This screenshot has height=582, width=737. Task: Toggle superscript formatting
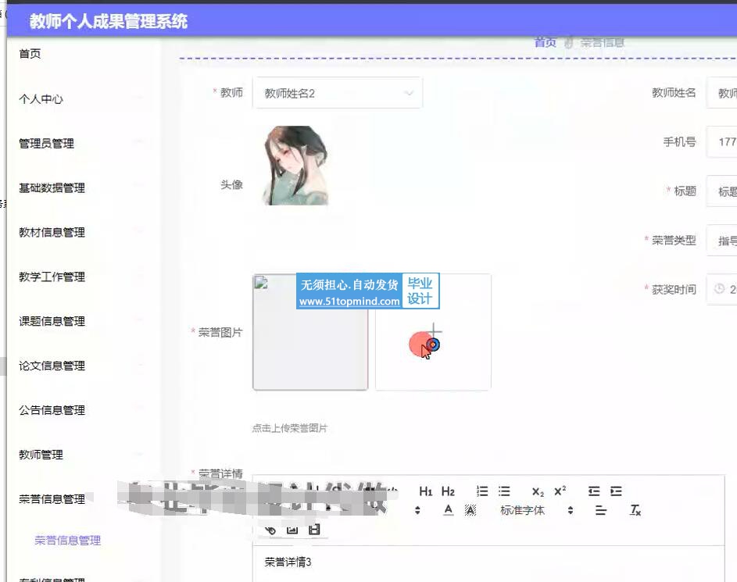(x=560, y=491)
